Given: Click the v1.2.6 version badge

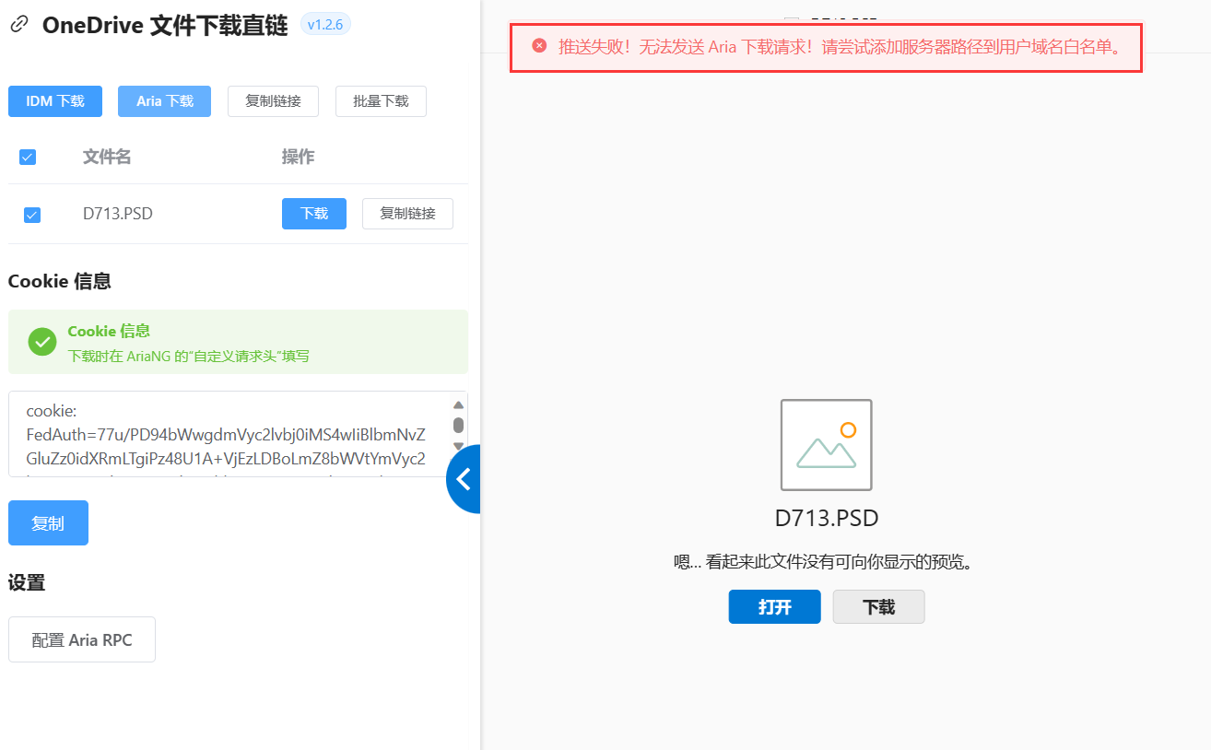Looking at the screenshot, I should point(325,25).
